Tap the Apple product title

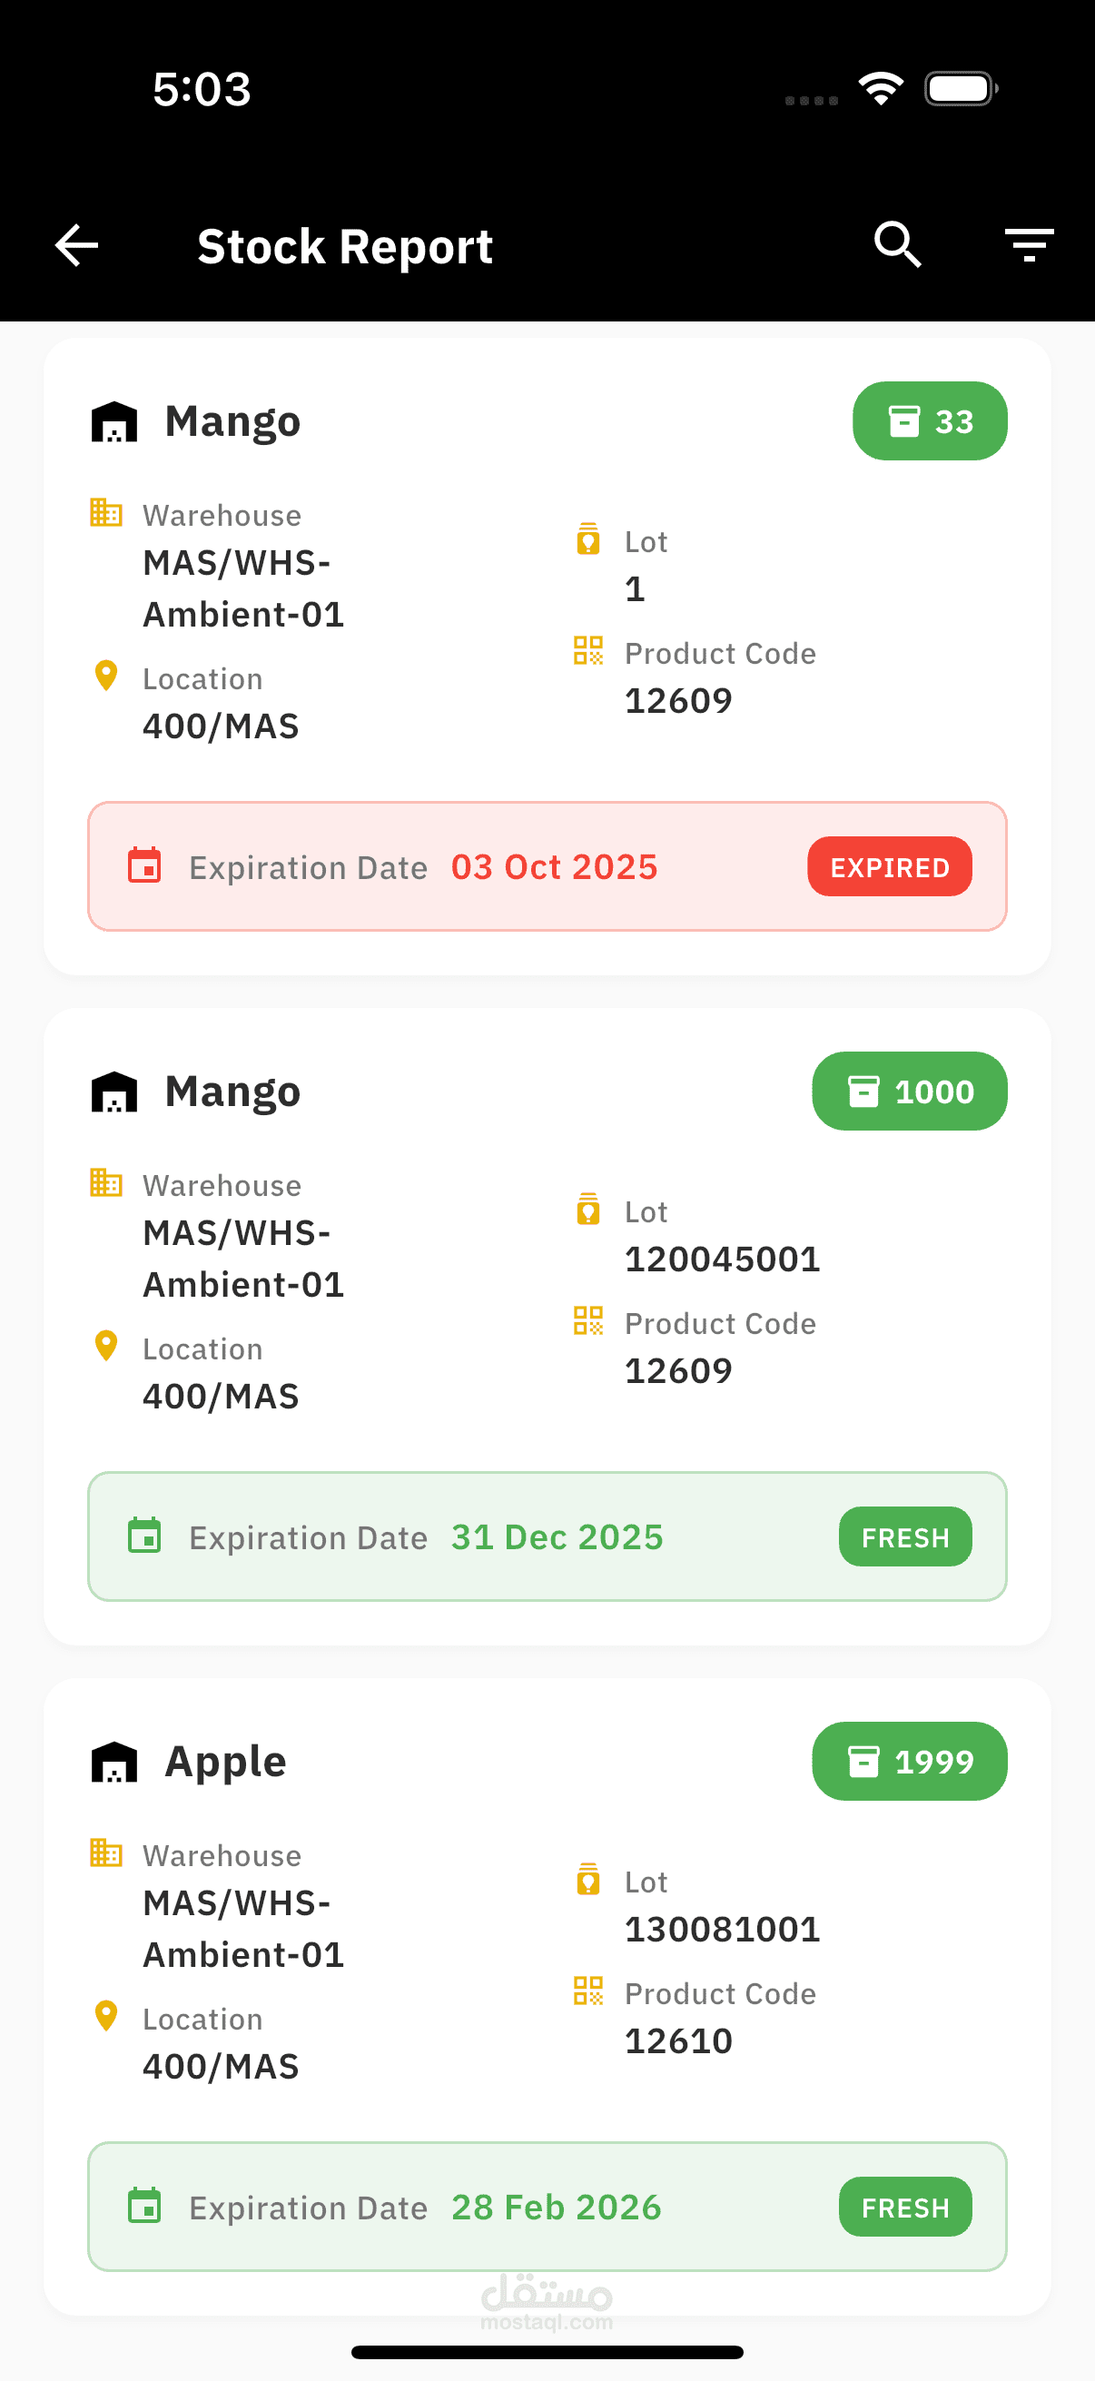[x=225, y=1762]
